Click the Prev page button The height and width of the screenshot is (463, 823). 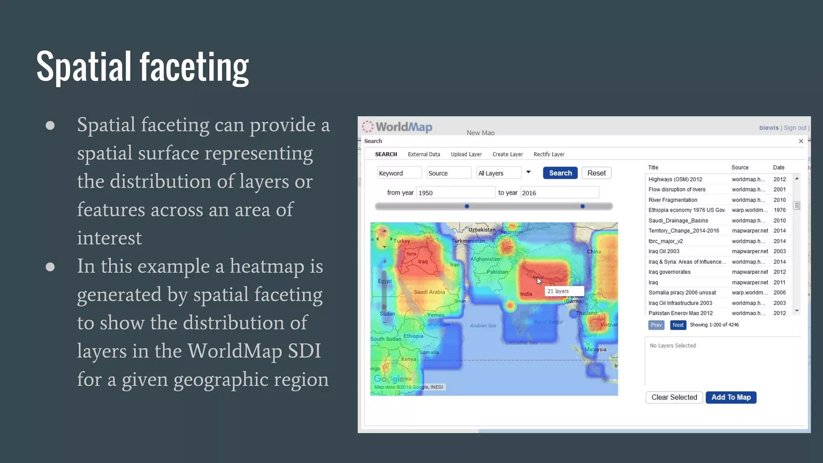(x=656, y=325)
